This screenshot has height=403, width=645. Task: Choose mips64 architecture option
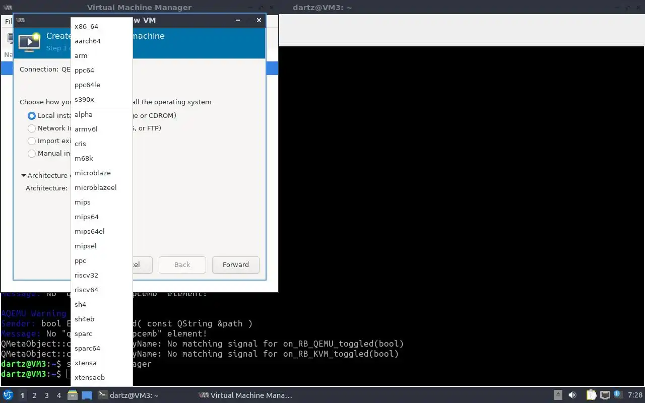click(x=102, y=217)
